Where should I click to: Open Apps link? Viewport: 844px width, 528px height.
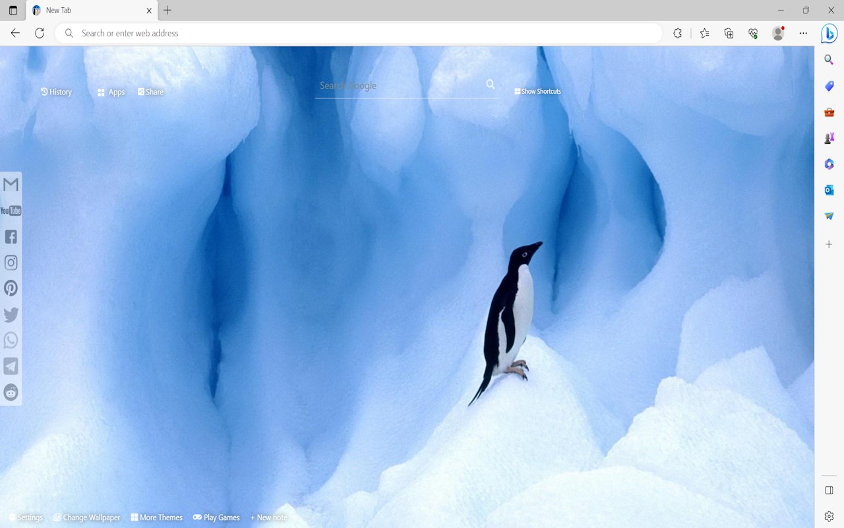pos(111,92)
